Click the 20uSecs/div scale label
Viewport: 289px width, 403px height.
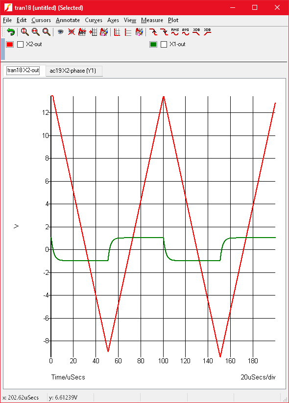point(258,377)
